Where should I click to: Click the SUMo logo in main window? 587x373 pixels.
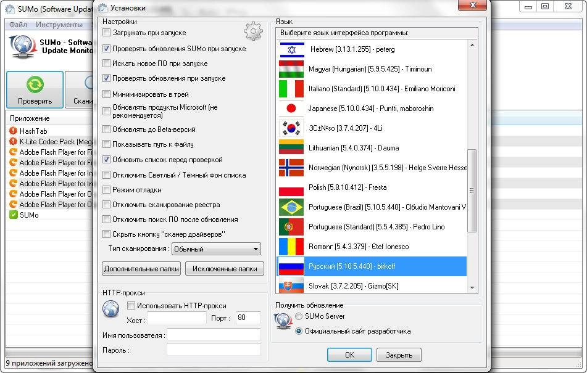coord(22,47)
